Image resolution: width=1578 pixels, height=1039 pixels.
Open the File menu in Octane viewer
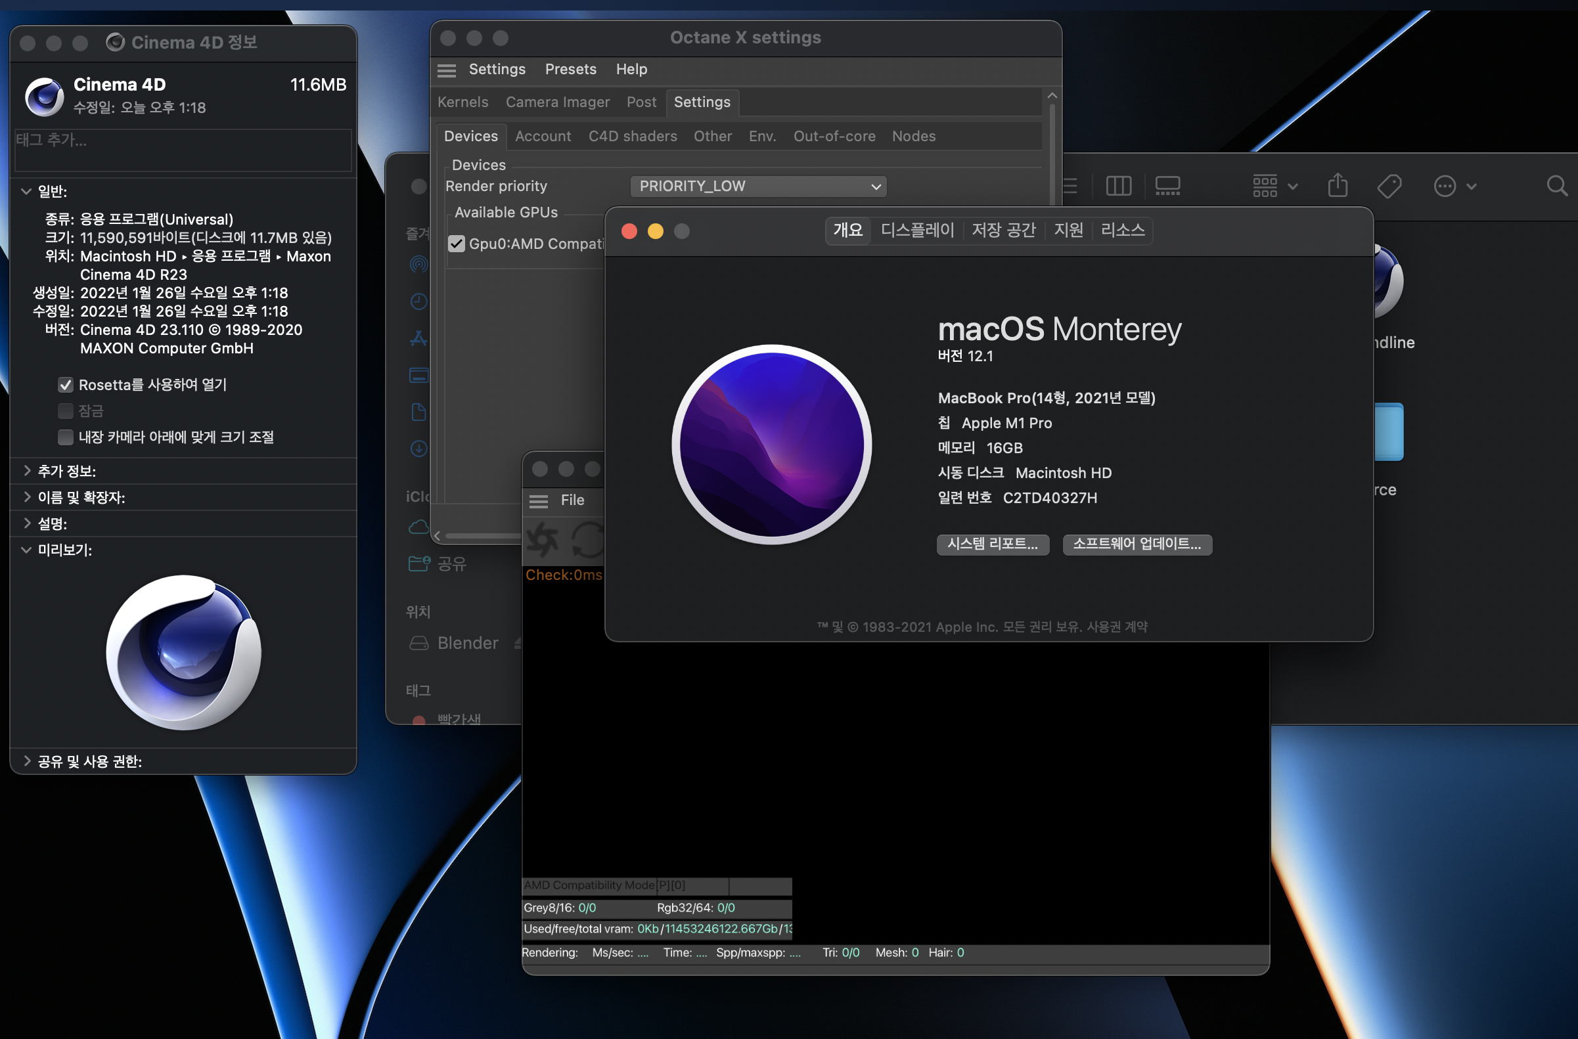coord(572,501)
